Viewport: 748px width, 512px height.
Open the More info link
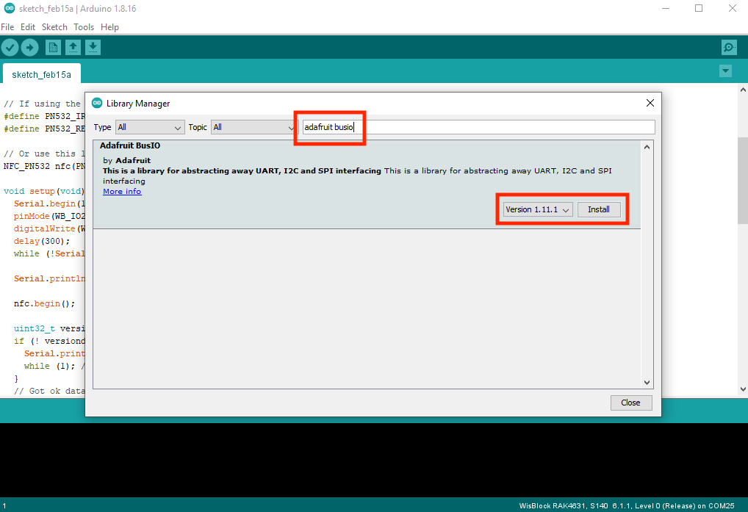tap(122, 192)
